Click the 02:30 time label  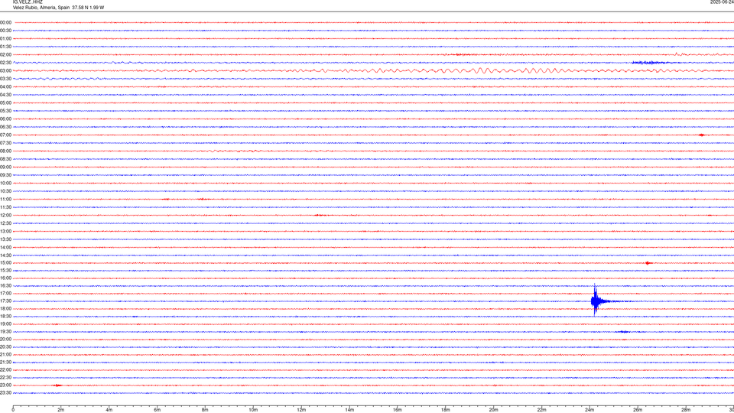5,62
